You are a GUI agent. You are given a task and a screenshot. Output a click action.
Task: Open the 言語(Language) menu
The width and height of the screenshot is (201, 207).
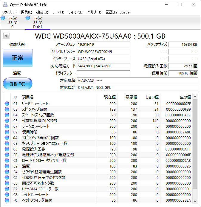[x=118, y=12]
